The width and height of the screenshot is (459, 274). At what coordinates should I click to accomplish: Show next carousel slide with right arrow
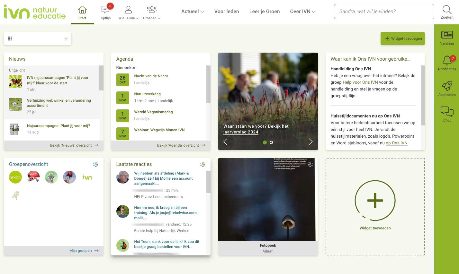pyautogui.click(x=310, y=142)
